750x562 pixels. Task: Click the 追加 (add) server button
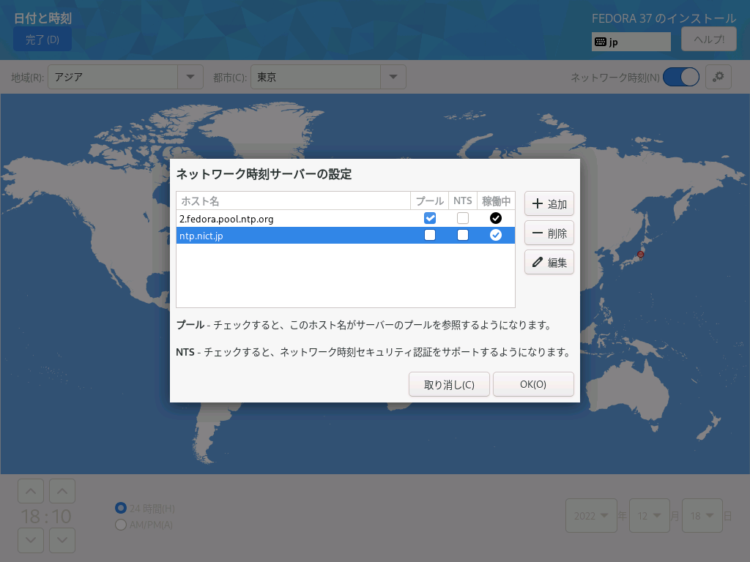(549, 204)
